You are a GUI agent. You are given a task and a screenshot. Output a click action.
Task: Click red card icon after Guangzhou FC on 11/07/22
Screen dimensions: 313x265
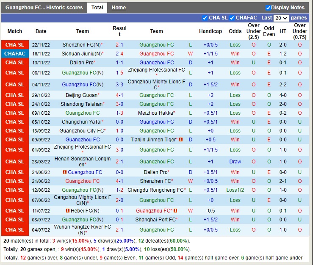[x=175, y=210]
